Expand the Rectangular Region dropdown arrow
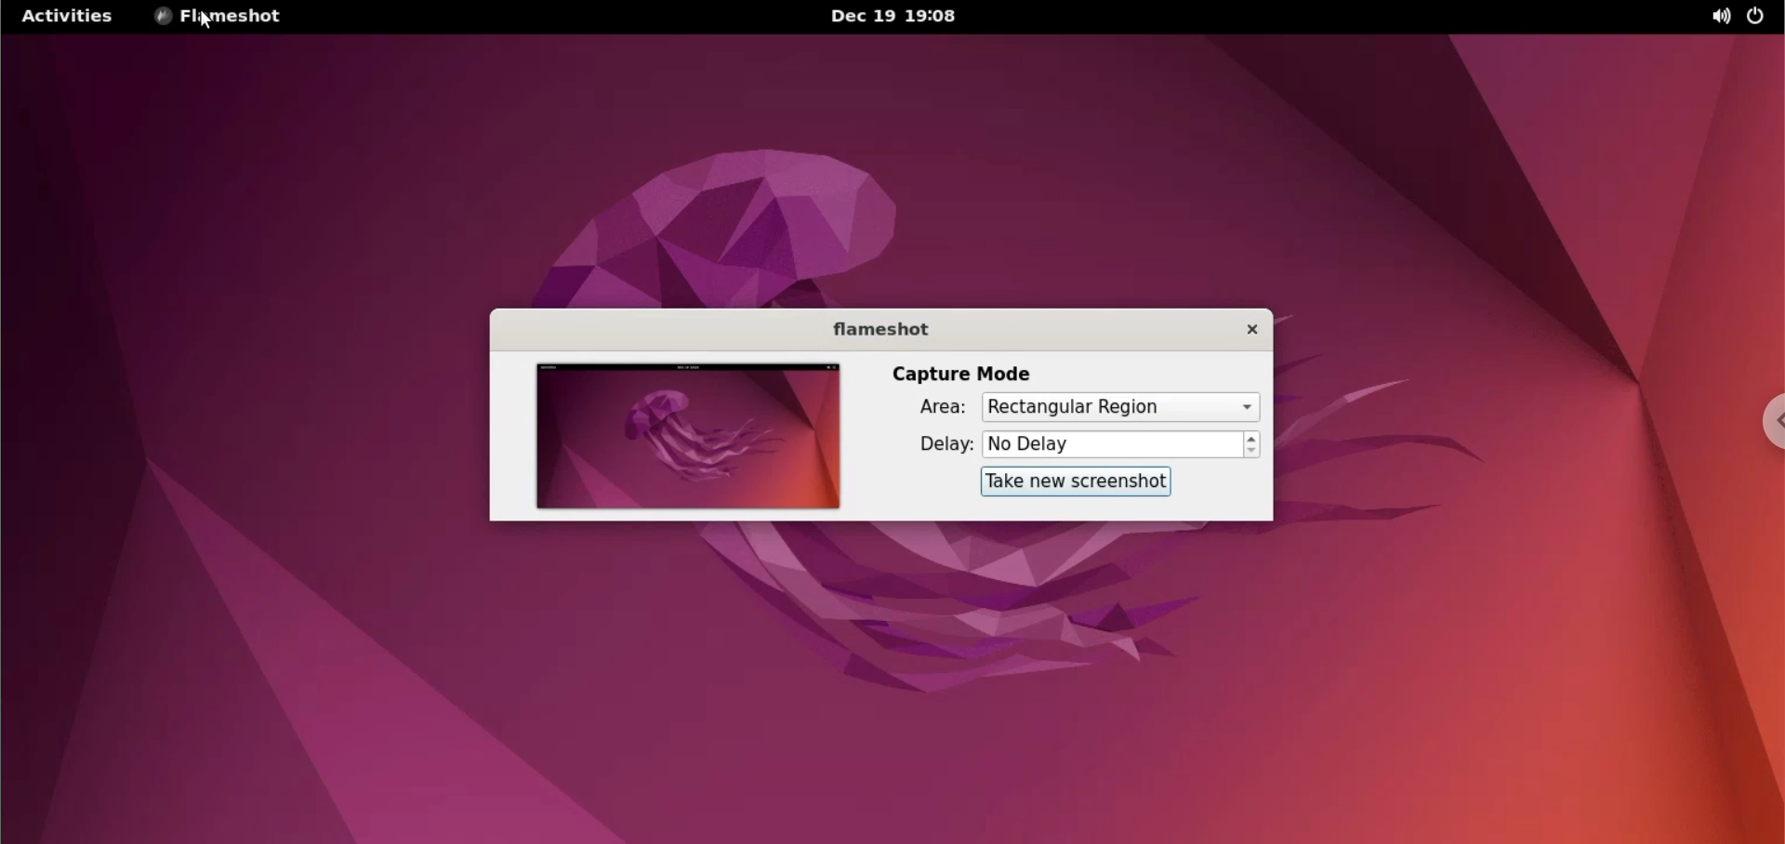The width and height of the screenshot is (1785, 844). click(1248, 407)
